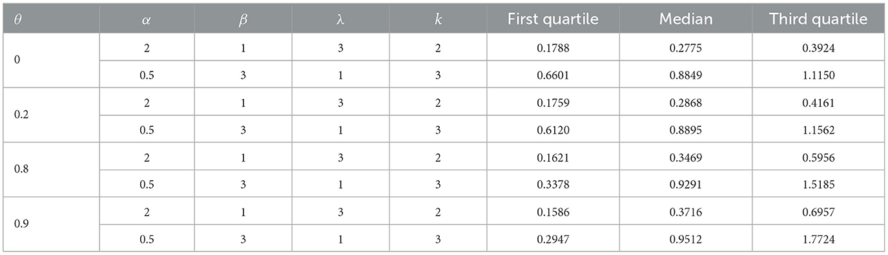Select the λ column header
Screen dimensions: 888x255
click(340, 20)
